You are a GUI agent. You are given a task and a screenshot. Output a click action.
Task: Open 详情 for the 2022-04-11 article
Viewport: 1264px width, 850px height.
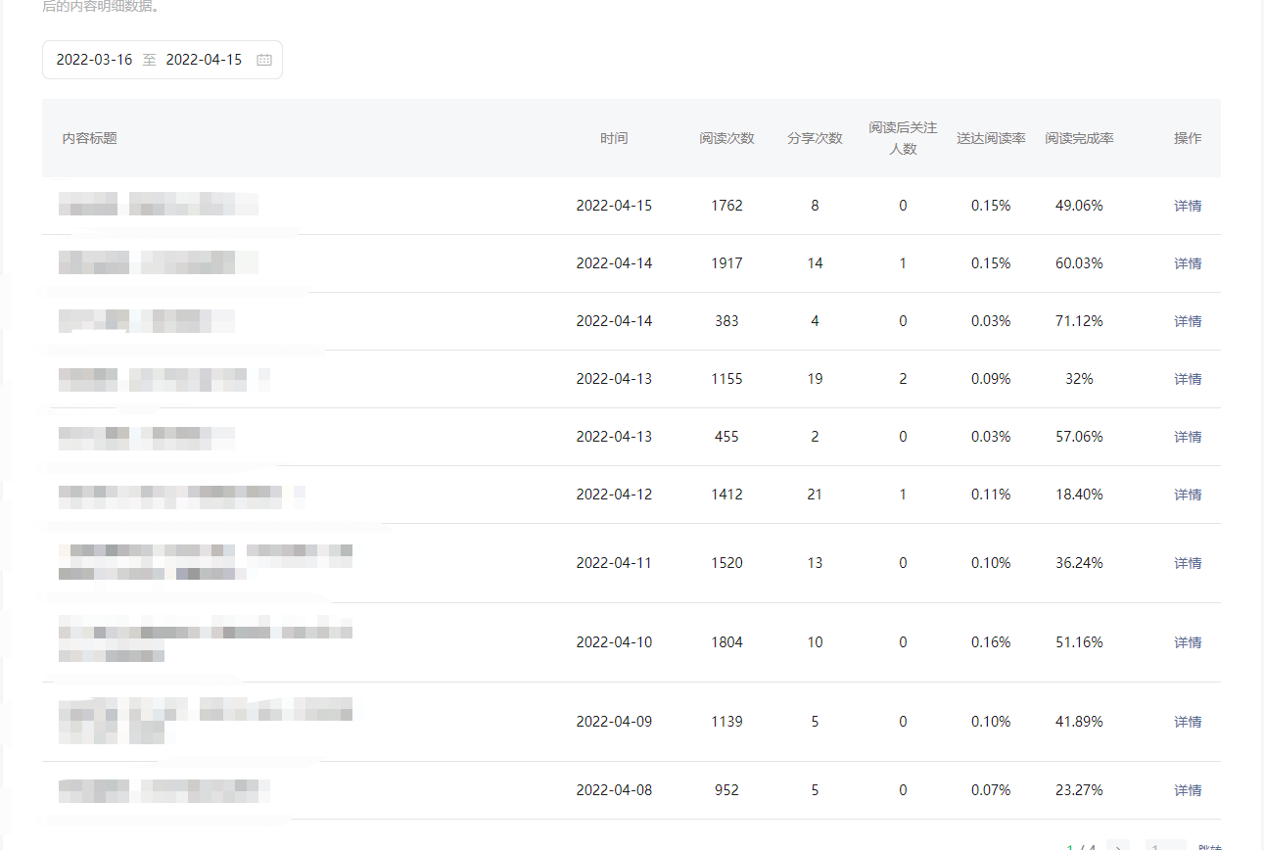pos(1187,563)
